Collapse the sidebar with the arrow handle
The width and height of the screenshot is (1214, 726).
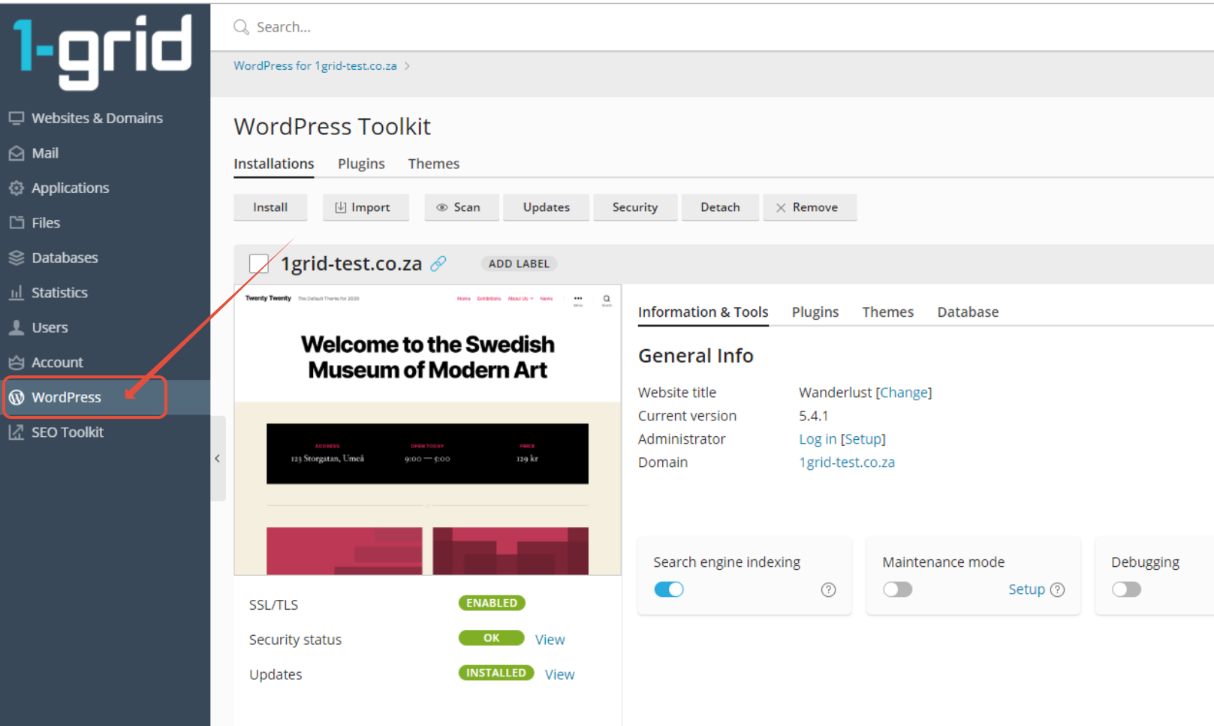pos(218,458)
